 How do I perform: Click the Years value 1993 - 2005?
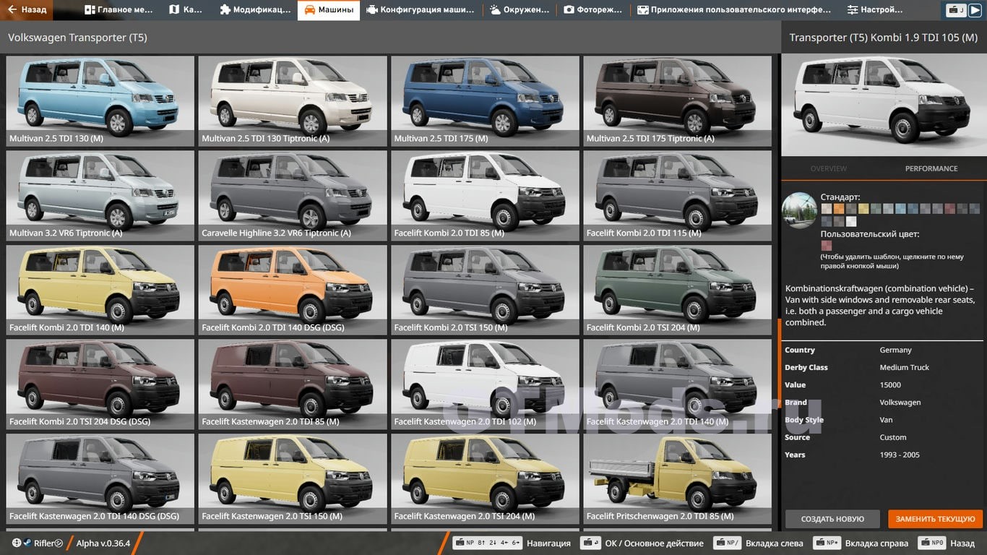(x=900, y=455)
